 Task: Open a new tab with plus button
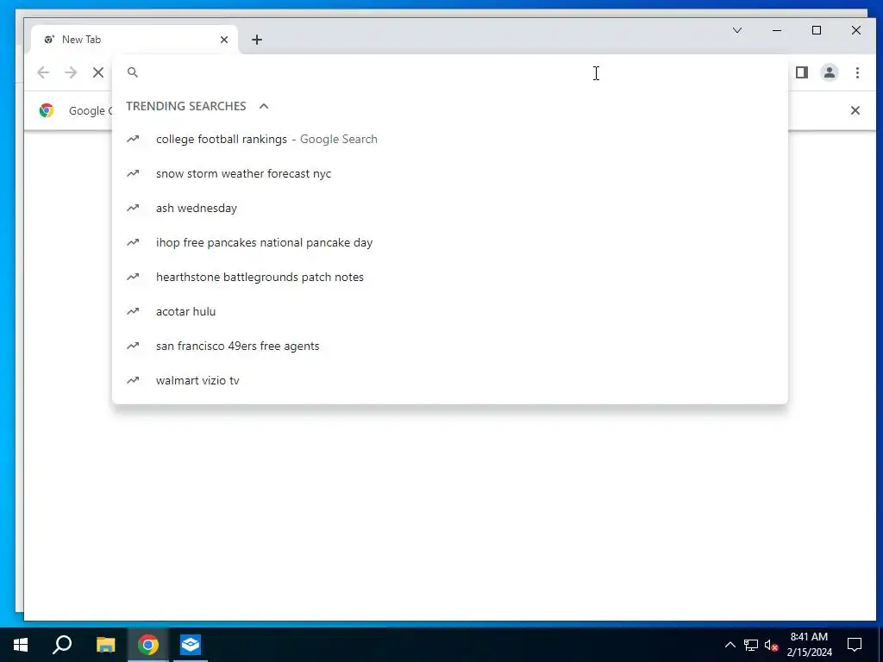(257, 40)
